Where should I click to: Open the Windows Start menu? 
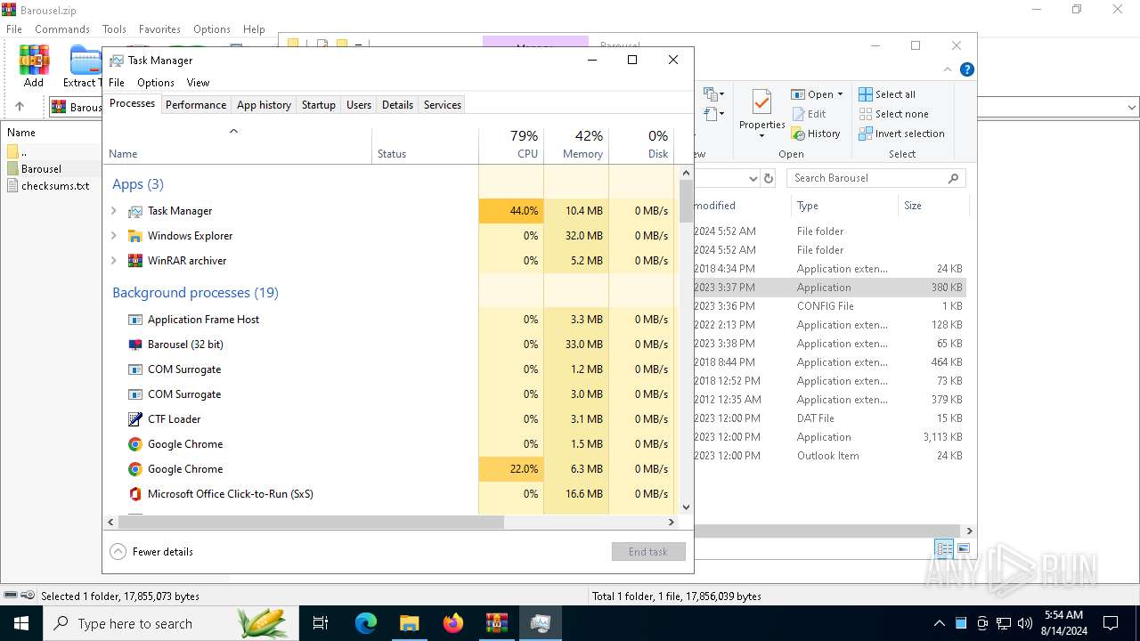pyautogui.click(x=21, y=623)
